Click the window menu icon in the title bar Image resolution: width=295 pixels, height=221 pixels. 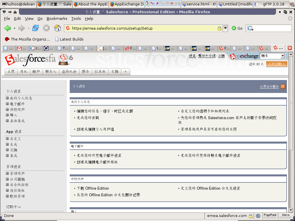pyautogui.click(x=5, y=12)
